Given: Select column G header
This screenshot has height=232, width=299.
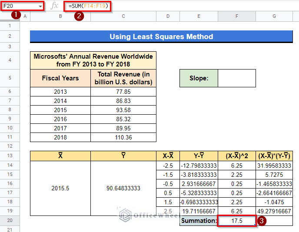Looking at the screenshot, I should click(274, 17).
